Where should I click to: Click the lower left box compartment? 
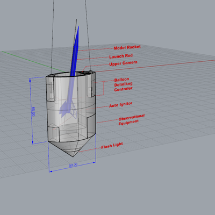click(x=53, y=133)
